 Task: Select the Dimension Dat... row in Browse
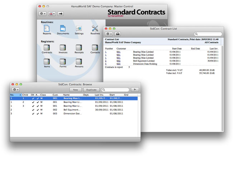74,114
